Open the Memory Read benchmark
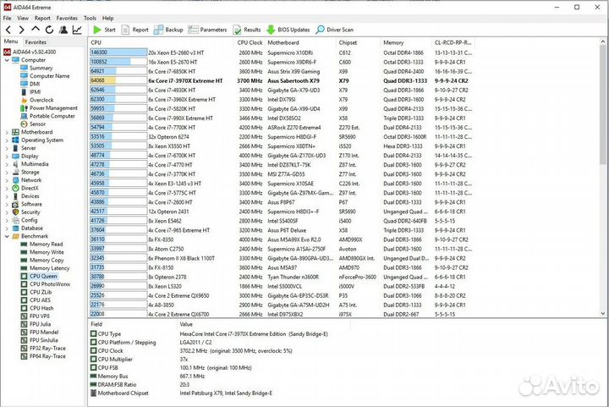 click(x=46, y=244)
